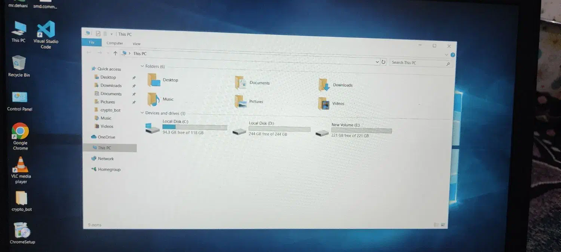Select Homegroup in the navigation pane
561x252 pixels.
(106, 169)
